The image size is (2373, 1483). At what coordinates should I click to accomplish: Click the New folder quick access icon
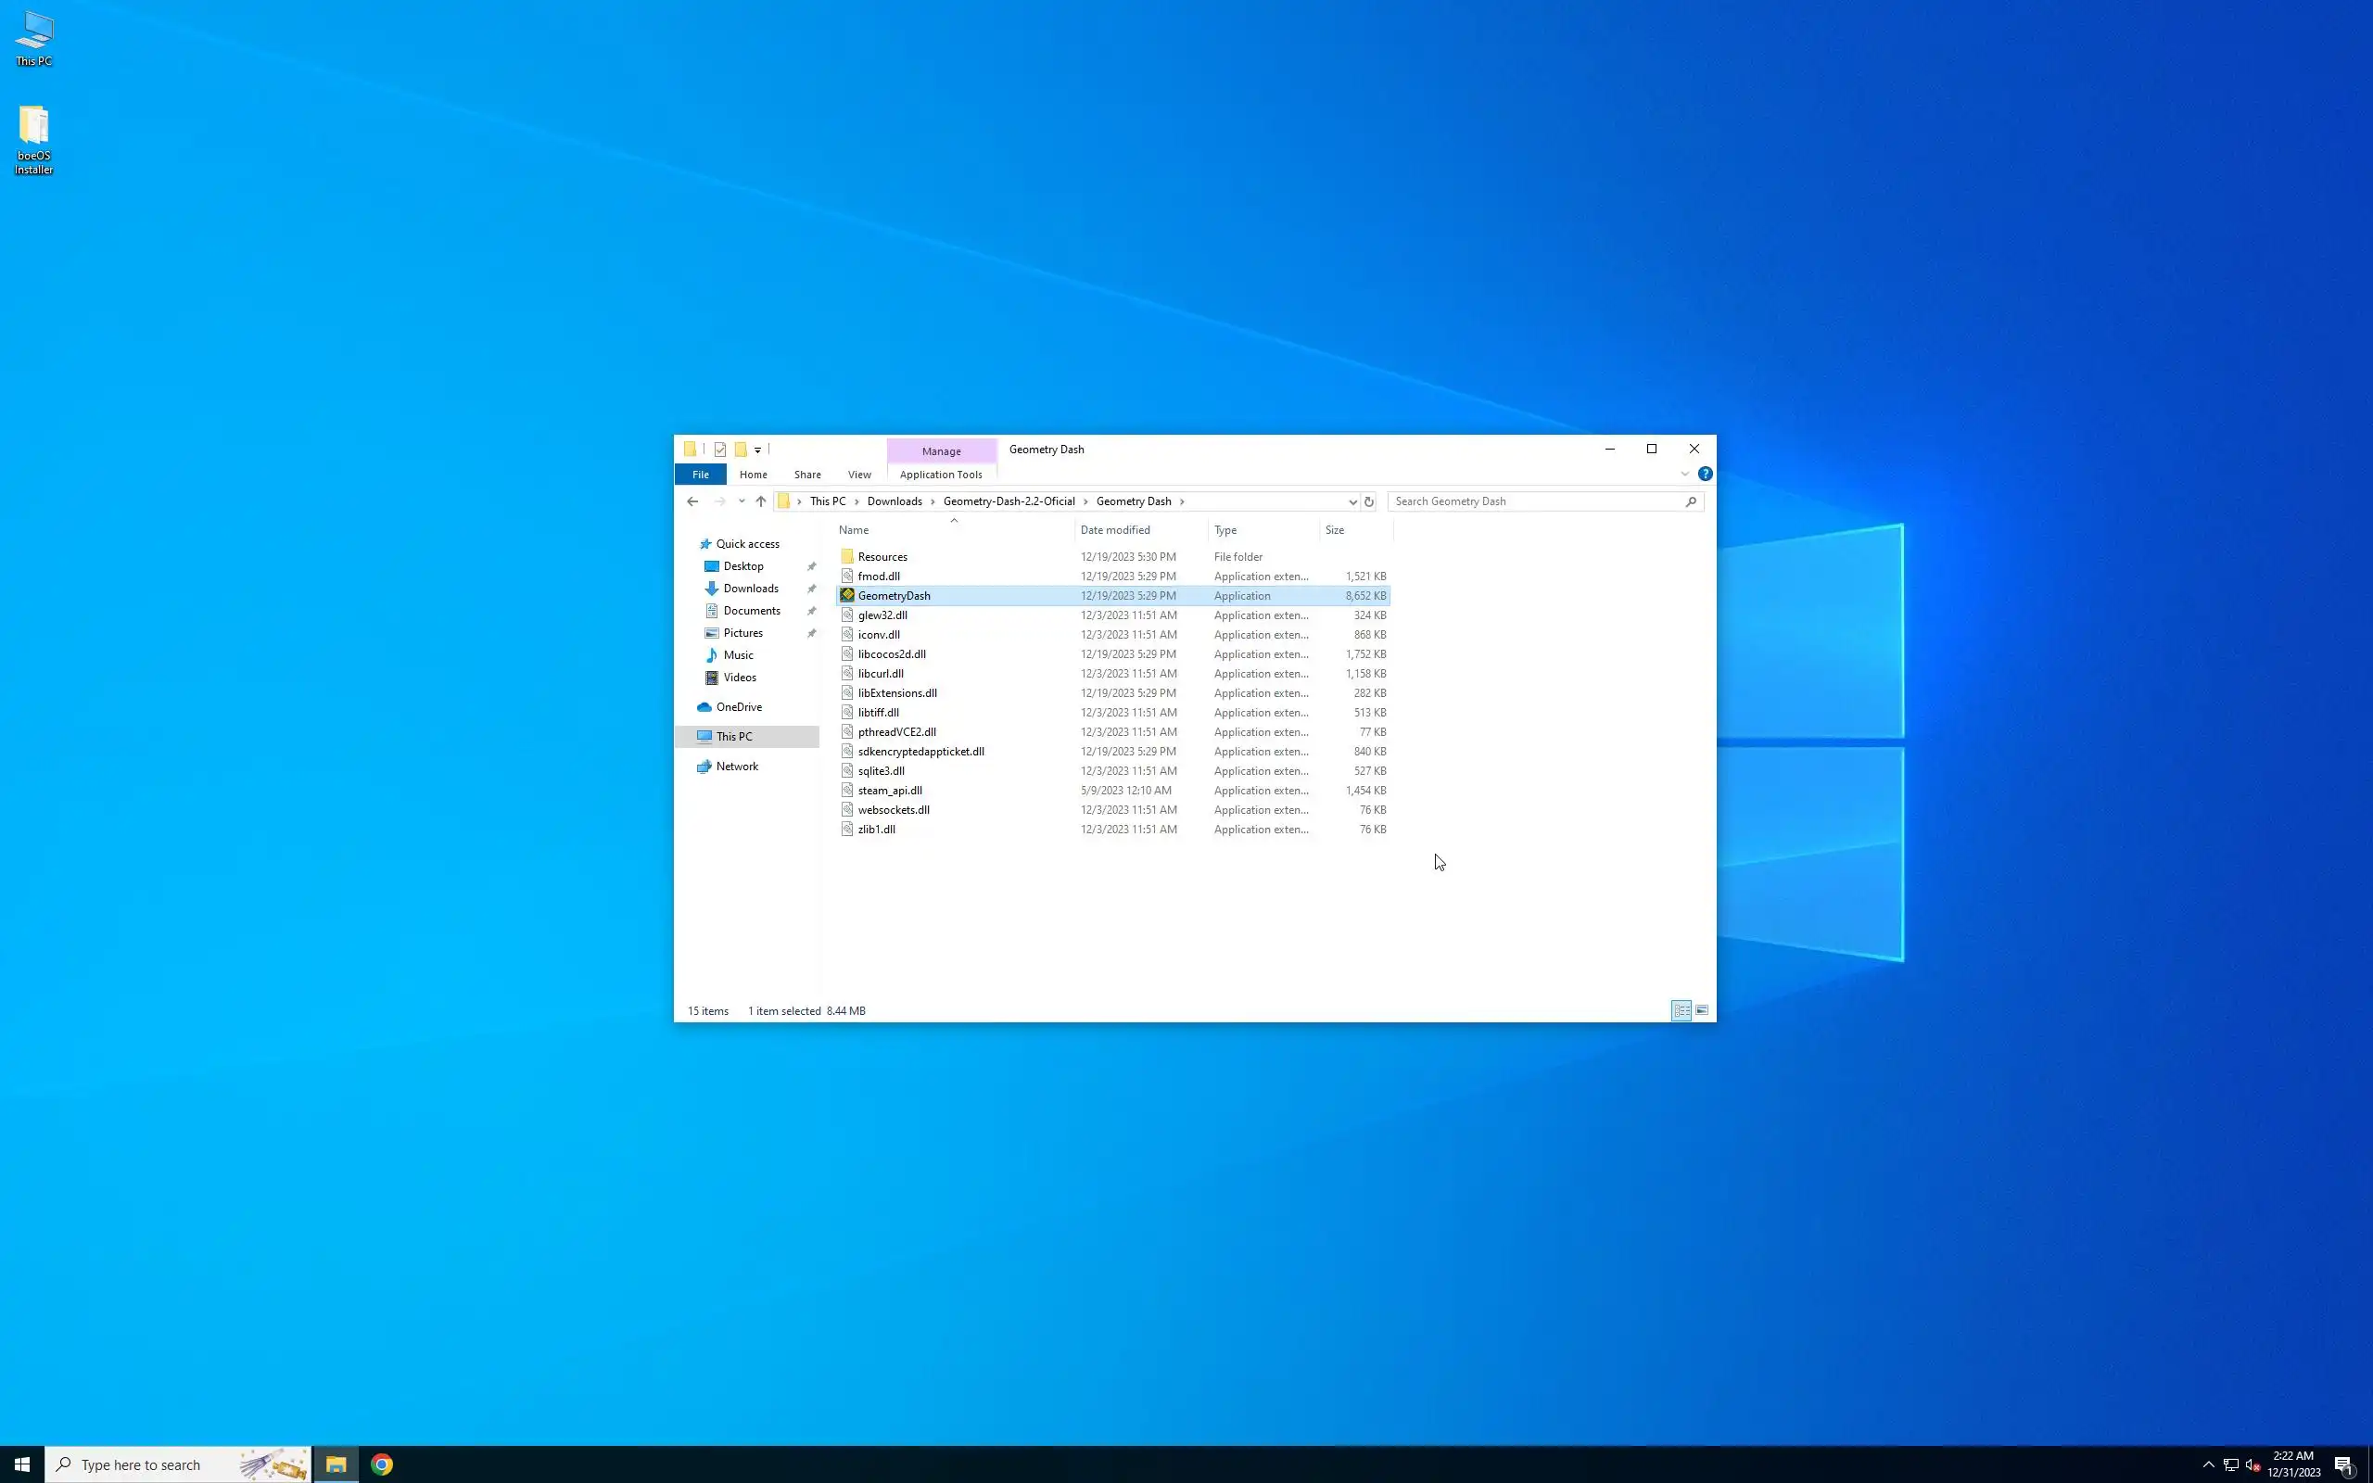(x=741, y=450)
